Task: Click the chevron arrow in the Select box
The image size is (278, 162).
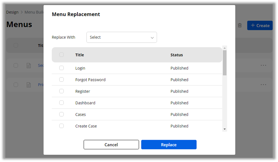Action: tap(152, 38)
